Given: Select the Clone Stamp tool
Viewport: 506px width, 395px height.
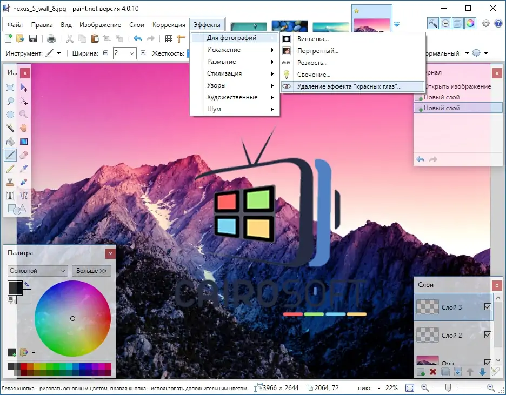Looking at the screenshot, I should [10, 182].
